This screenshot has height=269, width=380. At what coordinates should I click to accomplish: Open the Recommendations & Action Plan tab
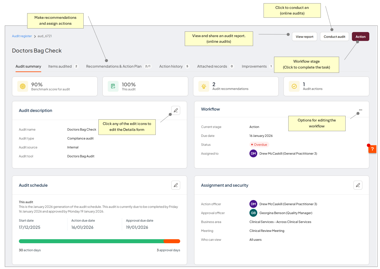(114, 66)
